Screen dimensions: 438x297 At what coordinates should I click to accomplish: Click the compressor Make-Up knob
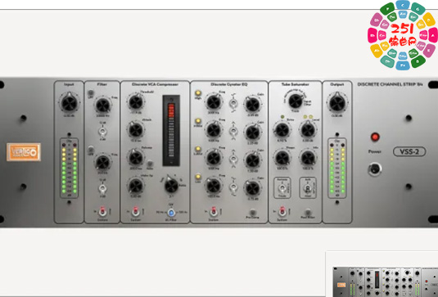136,186
